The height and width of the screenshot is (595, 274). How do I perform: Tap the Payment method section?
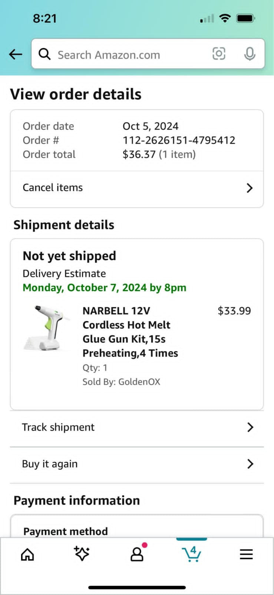(x=66, y=531)
